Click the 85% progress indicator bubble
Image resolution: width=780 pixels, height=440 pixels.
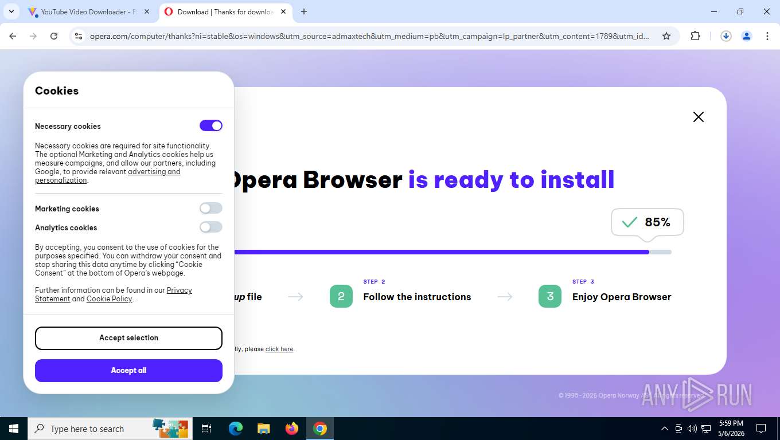point(648,222)
